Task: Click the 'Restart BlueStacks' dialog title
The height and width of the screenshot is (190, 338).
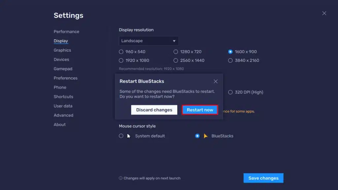Action: pos(142,81)
